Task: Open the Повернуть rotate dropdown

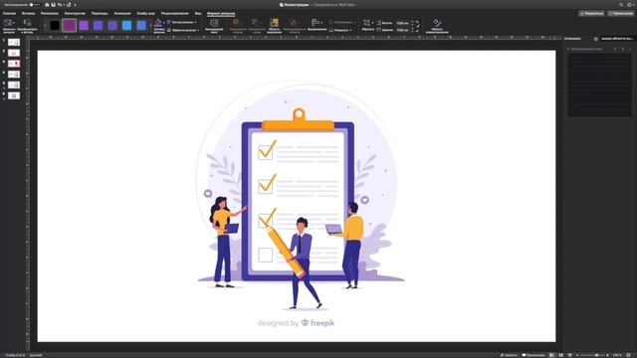Action: click(340, 30)
